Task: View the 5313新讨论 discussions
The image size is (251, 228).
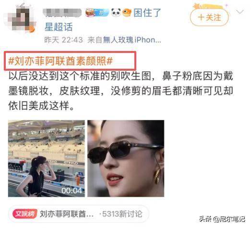Action: (x=121, y=214)
